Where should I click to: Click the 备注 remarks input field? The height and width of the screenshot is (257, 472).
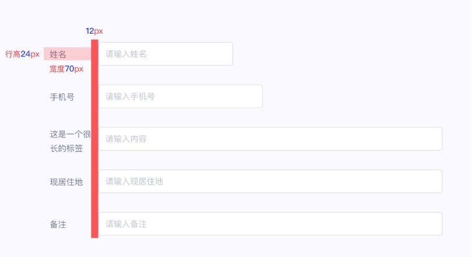pos(270,224)
